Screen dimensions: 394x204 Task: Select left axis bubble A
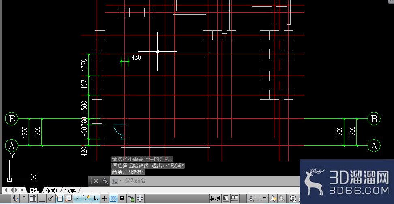pos(12,145)
